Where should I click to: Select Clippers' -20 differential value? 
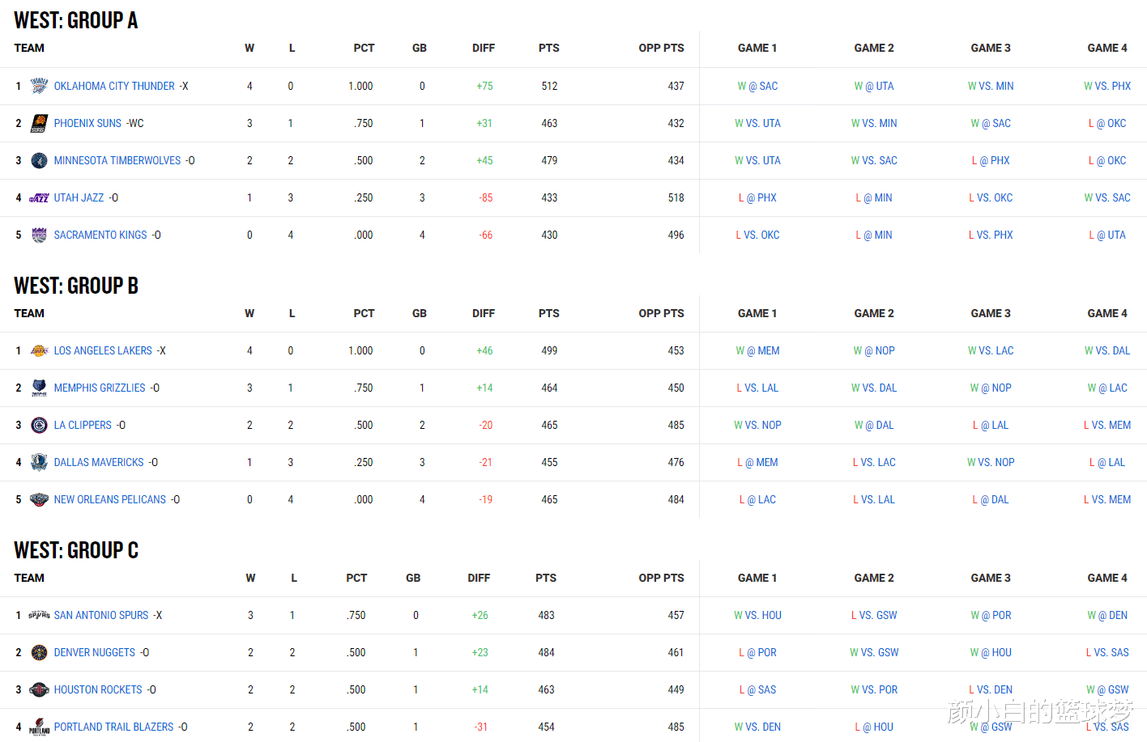485,425
